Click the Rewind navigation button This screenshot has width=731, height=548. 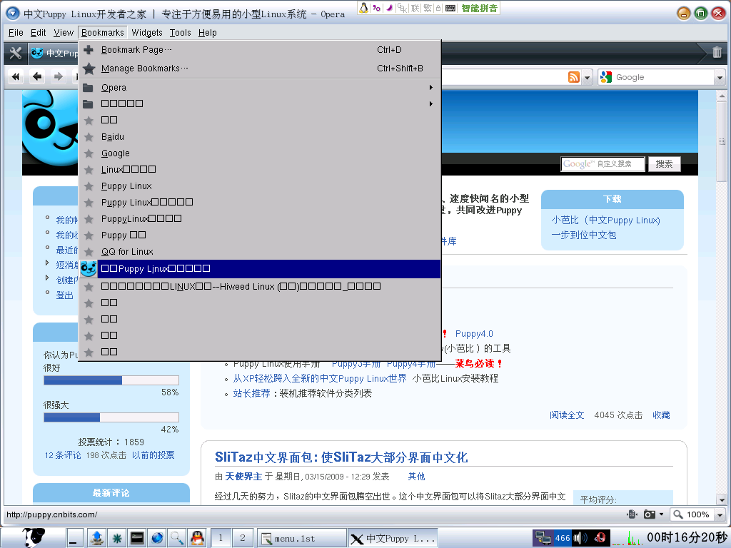(16, 76)
